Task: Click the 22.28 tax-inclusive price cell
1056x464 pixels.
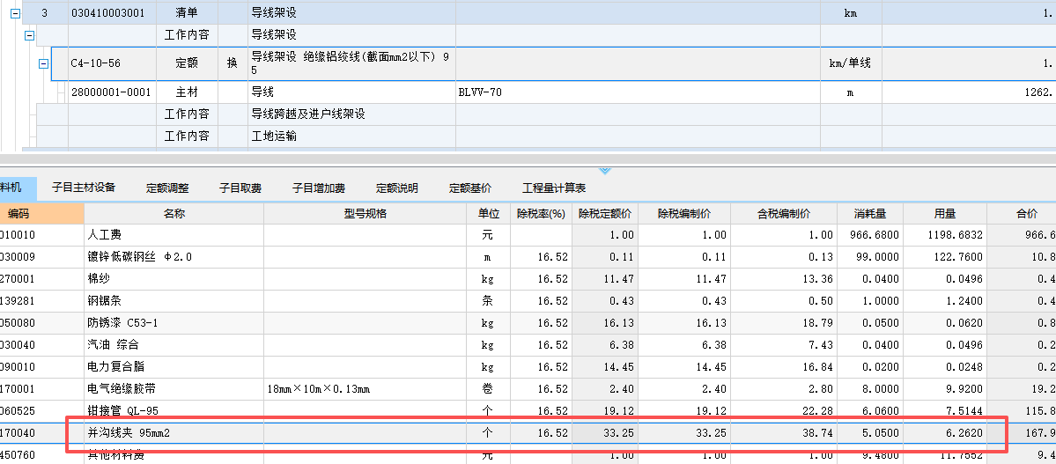Action: point(784,411)
